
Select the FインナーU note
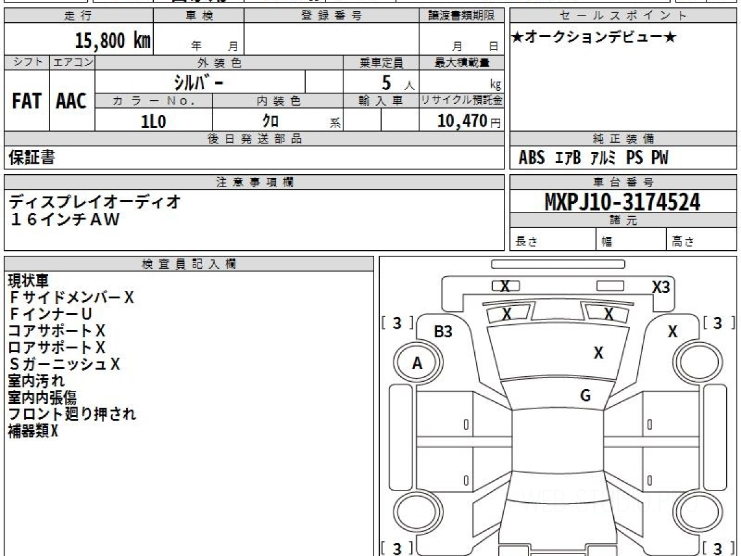pyautogui.click(x=51, y=314)
